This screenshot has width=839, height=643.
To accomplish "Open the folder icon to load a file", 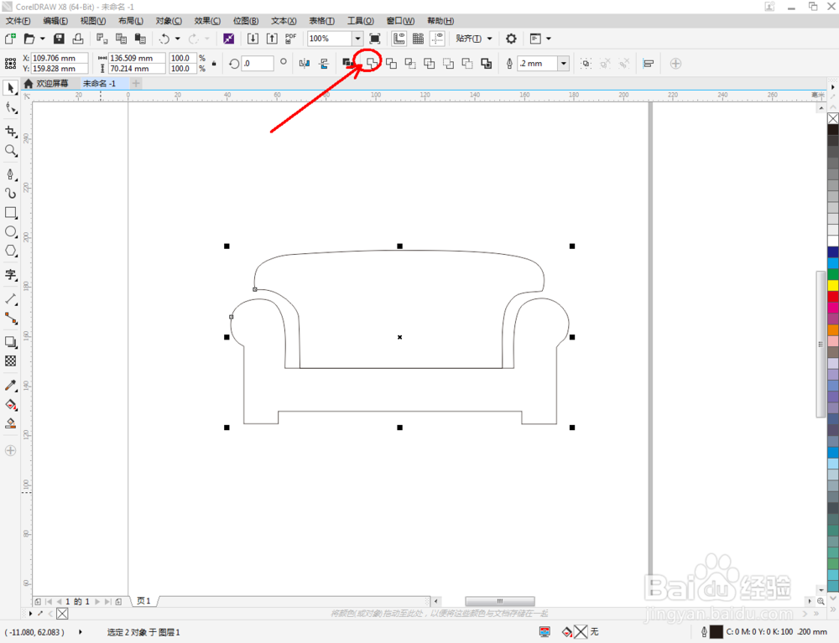I will (x=29, y=39).
